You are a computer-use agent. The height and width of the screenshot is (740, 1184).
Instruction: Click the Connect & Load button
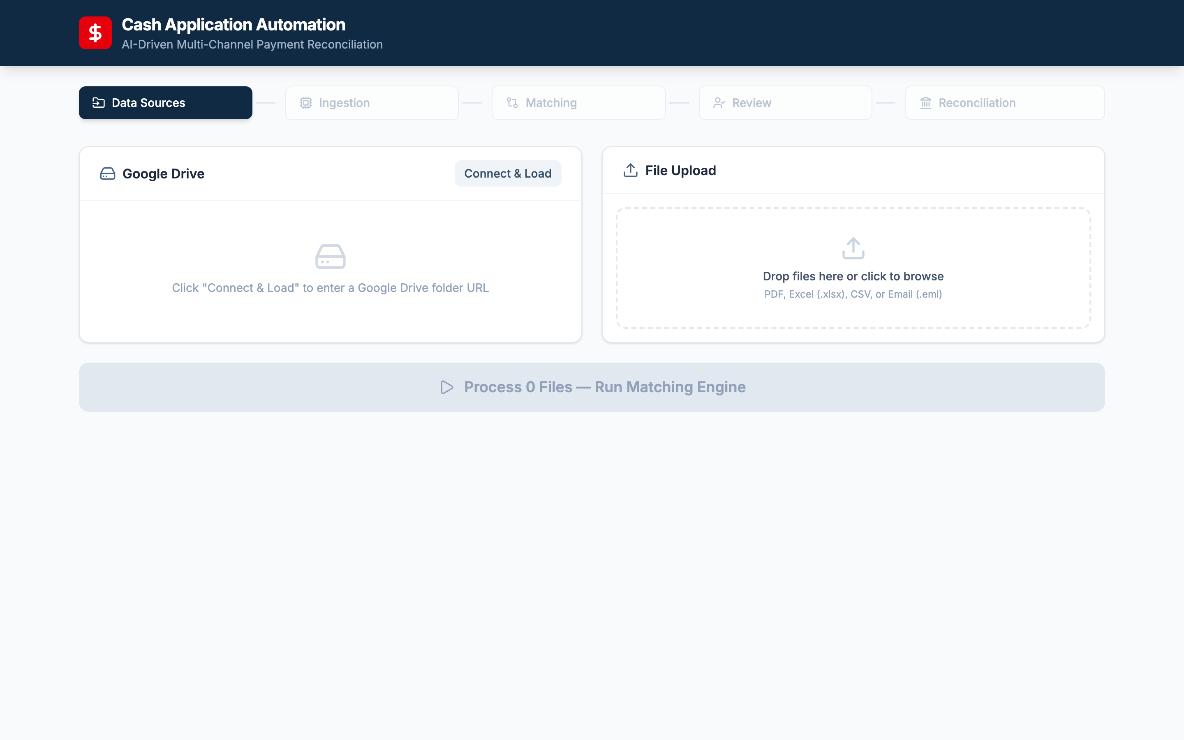(508, 173)
